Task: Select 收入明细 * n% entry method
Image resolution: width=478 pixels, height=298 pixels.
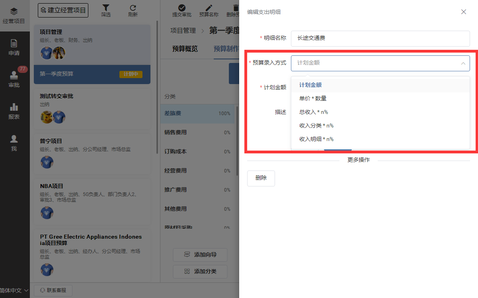Action: pos(316,139)
